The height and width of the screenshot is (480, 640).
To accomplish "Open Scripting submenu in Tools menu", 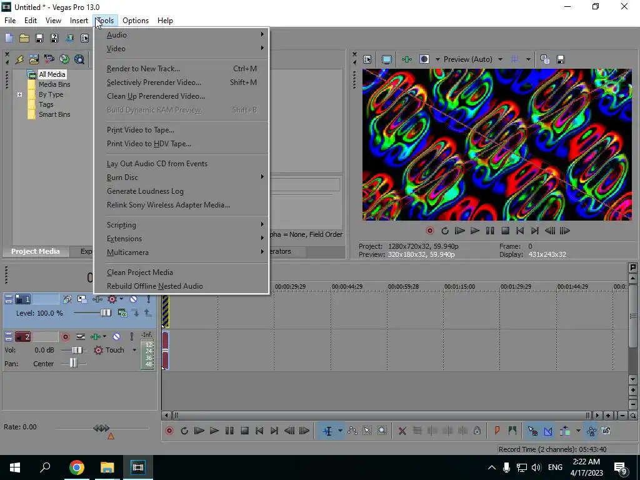I will (181, 225).
